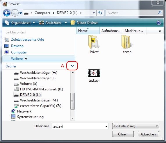
Task: Select the test.avi video file
Action: (94, 76)
